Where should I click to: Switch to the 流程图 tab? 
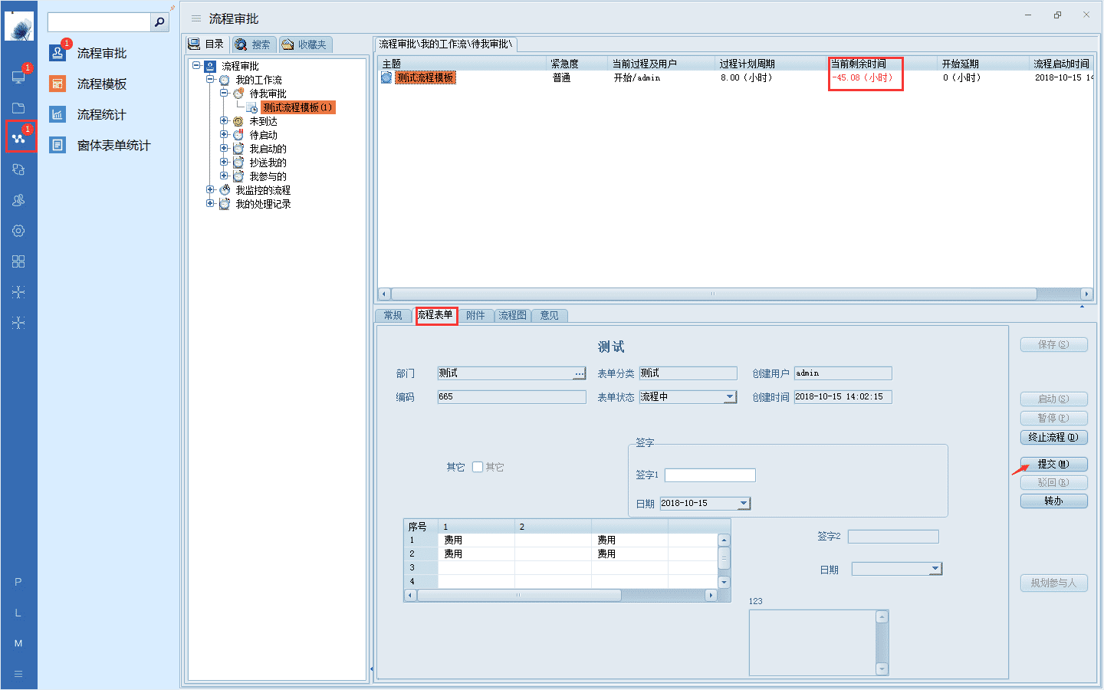pos(512,315)
